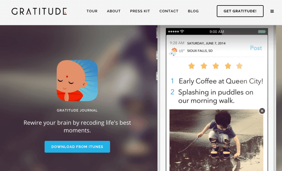Click Download from iTunes button
Image resolution: width=282 pixels, height=171 pixels.
[x=77, y=147]
